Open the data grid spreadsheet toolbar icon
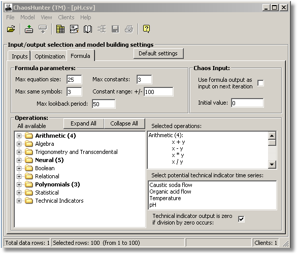Screen dimensions: 298x255 (x=60, y=29)
